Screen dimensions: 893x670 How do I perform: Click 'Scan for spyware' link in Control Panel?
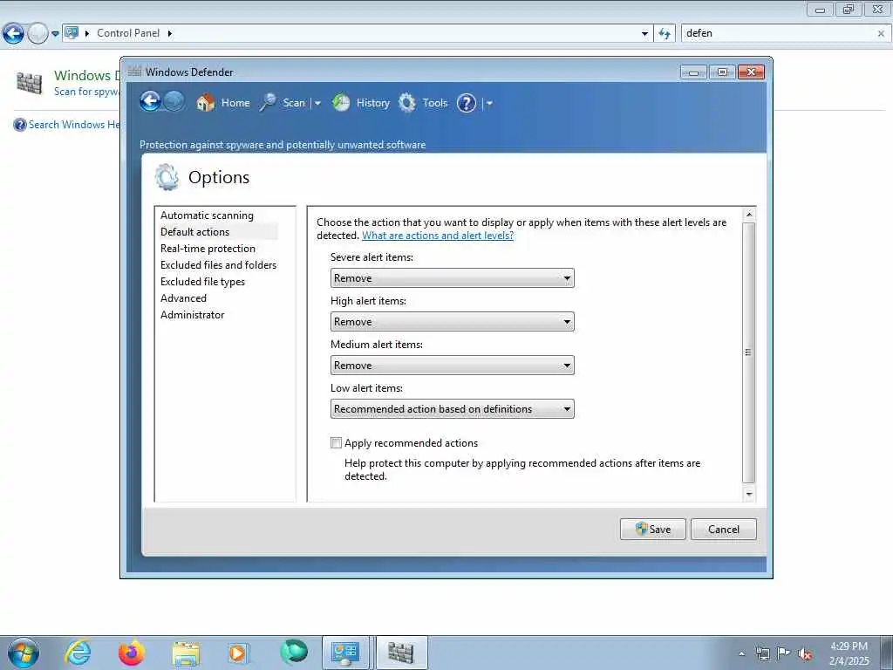[x=86, y=91]
